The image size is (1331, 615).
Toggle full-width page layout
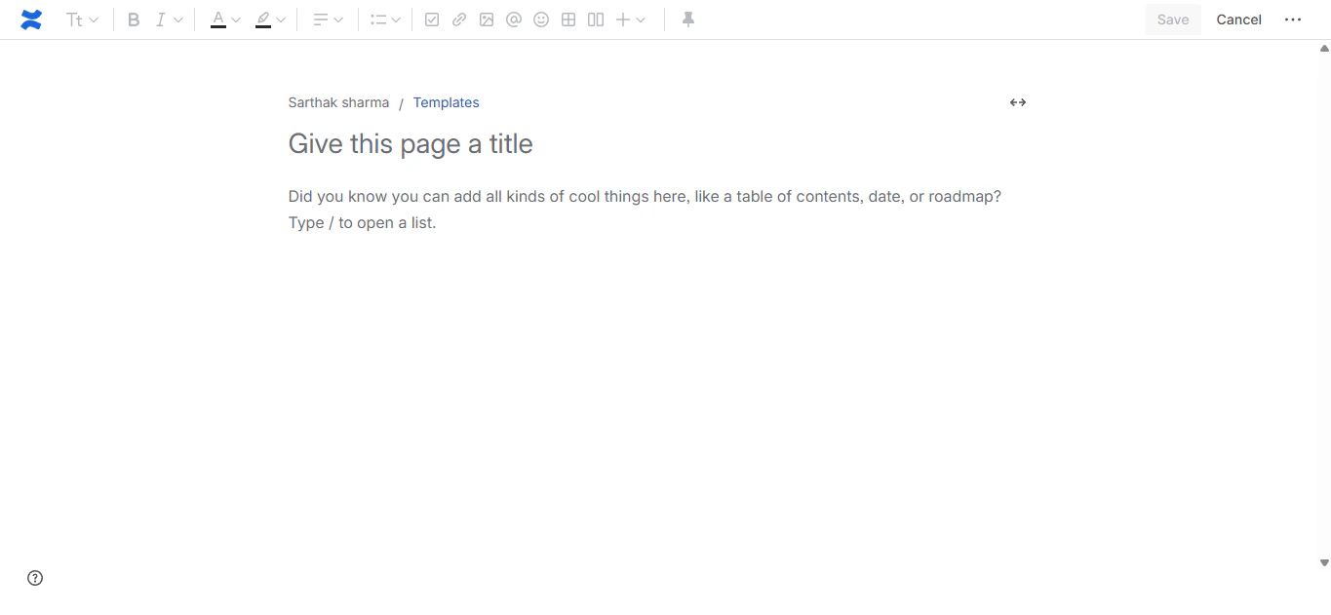click(x=1017, y=102)
